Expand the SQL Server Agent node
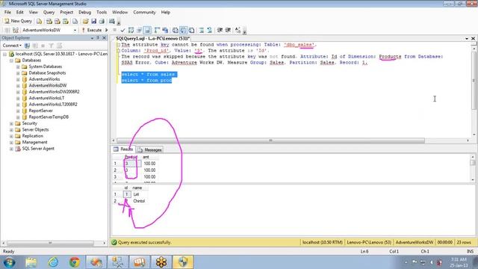 [x=11, y=149]
